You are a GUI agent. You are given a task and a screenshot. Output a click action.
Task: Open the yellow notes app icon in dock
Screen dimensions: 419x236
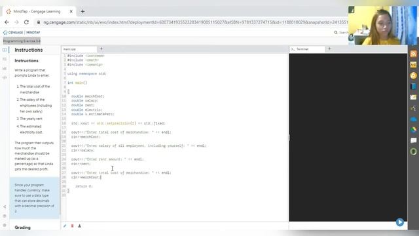pos(413,97)
